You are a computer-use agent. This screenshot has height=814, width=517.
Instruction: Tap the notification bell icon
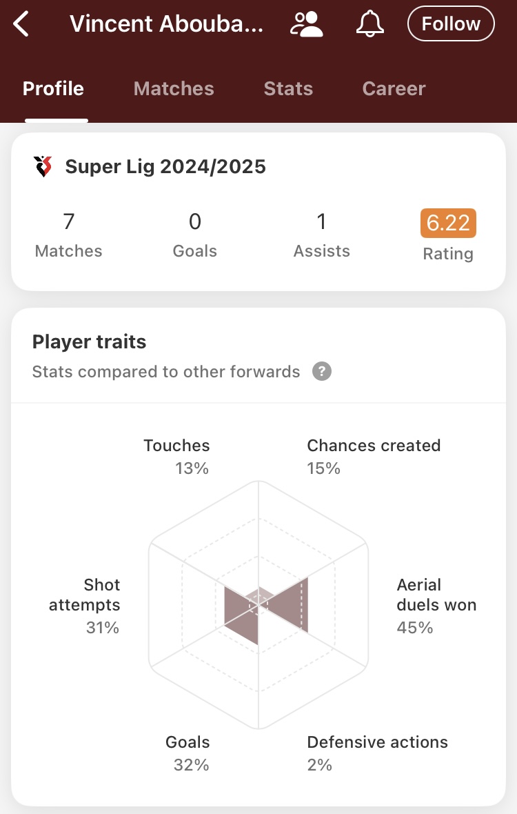(x=369, y=24)
